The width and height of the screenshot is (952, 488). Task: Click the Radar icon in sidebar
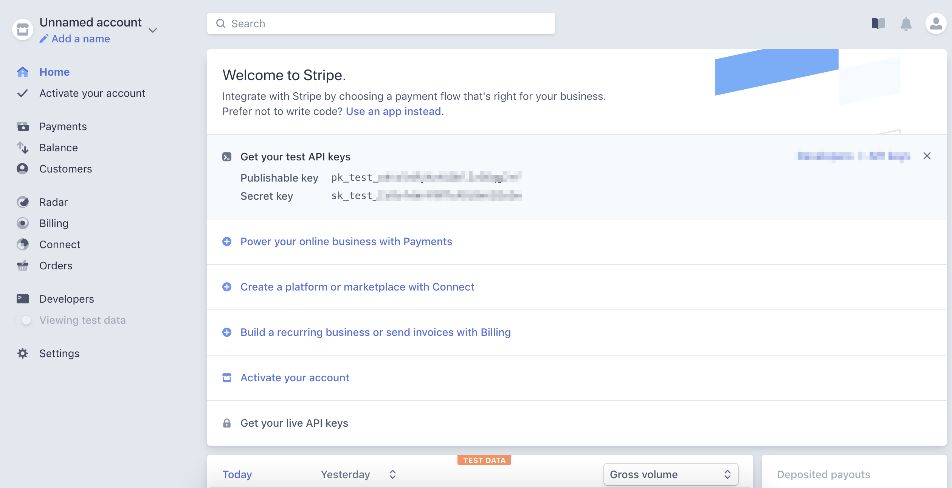23,202
